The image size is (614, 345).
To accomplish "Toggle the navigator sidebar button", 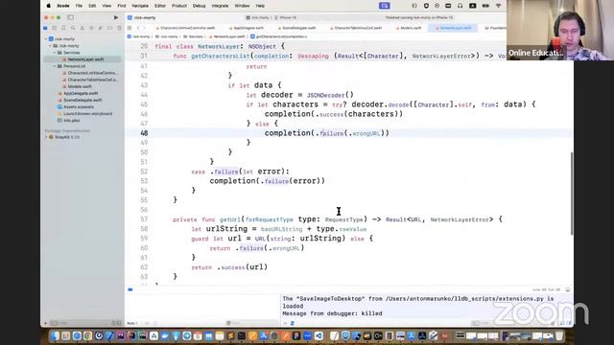I will click(70, 17).
